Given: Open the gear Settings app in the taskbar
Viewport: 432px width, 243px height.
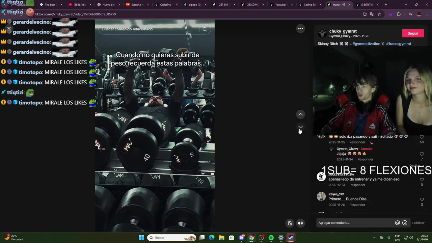Looking at the screenshot, I should (281, 238).
